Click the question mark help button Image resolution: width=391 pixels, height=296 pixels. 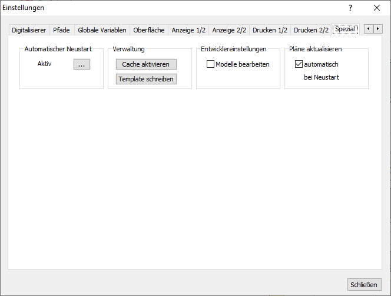point(350,8)
